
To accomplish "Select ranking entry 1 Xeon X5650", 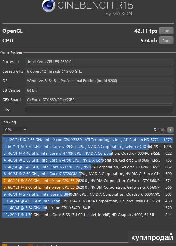I will click(x=88, y=140).
